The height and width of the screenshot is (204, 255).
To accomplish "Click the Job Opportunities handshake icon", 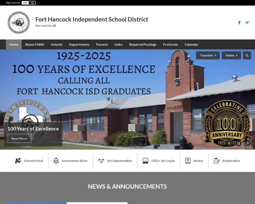I will [x=101, y=161].
